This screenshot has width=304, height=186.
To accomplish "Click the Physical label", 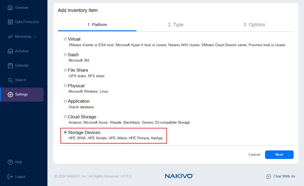I will [76, 86].
